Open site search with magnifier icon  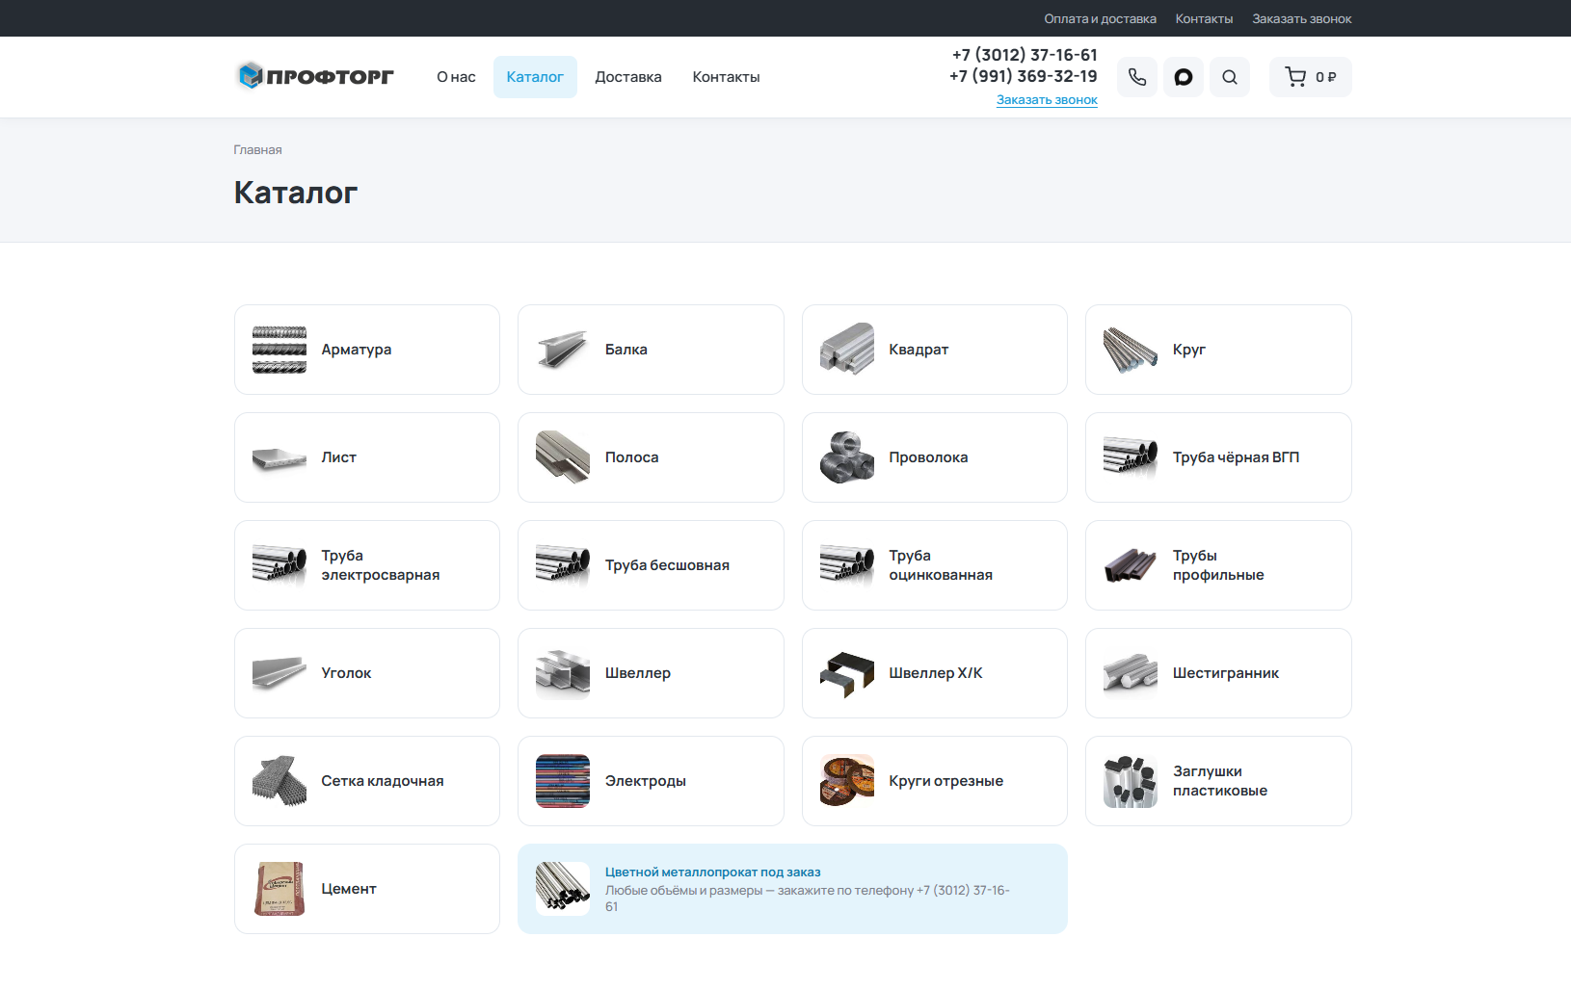1230,77
